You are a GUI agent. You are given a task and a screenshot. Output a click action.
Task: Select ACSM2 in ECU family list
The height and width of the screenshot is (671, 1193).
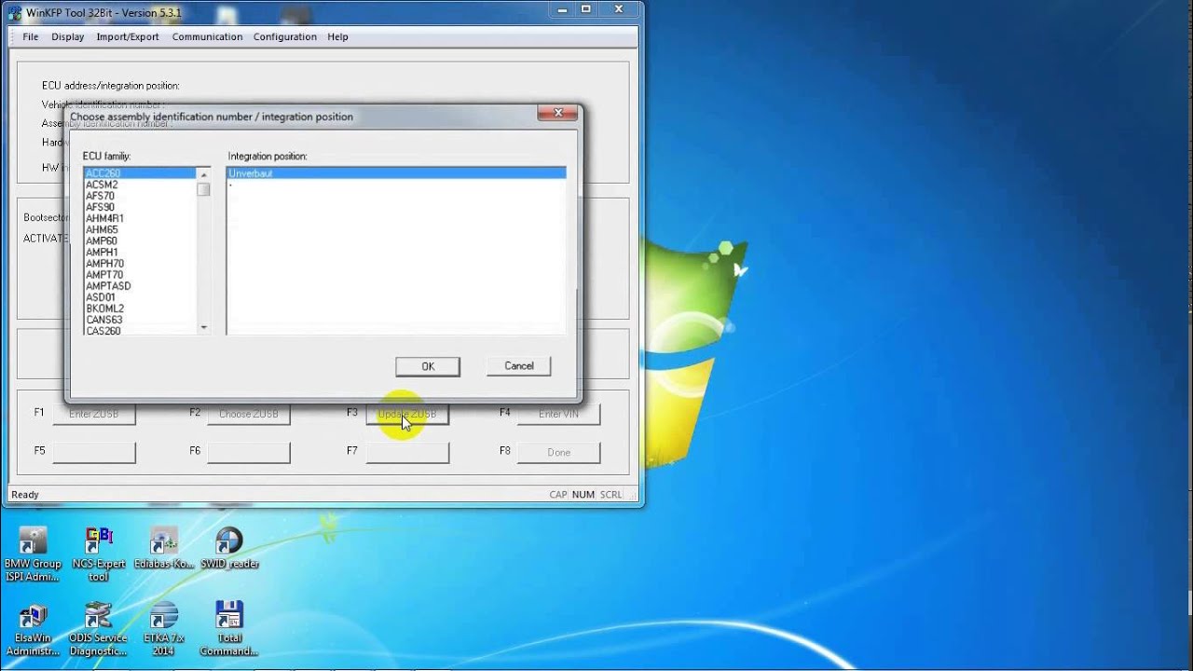click(140, 185)
